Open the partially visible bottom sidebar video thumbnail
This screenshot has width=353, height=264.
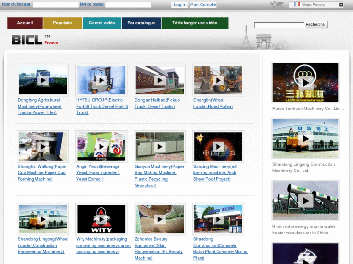click(x=305, y=253)
